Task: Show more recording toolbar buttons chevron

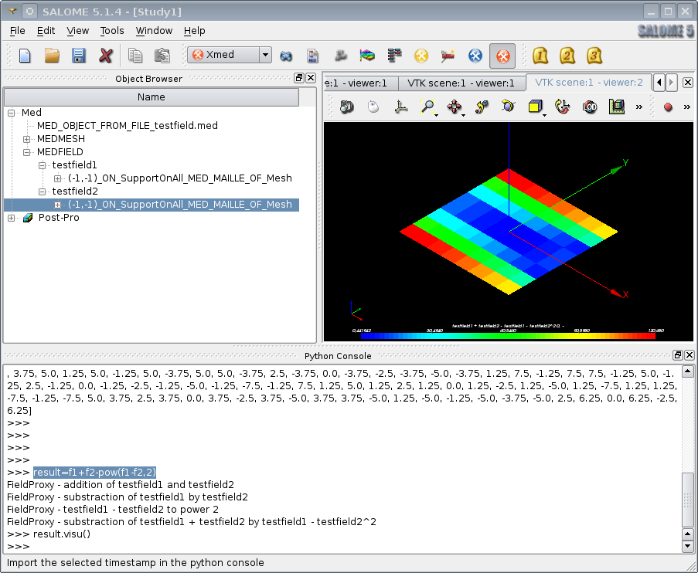Action: (x=687, y=107)
